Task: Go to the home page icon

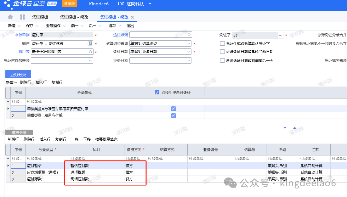Action: pyautogui.click(x=10, y=17)
